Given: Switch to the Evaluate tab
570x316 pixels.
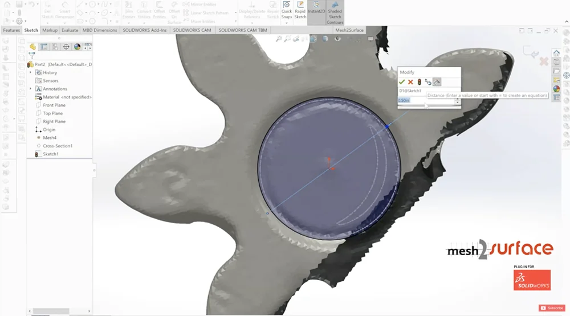Looking at the screenshot, I should pyautogui.click(x=70, y=30).
